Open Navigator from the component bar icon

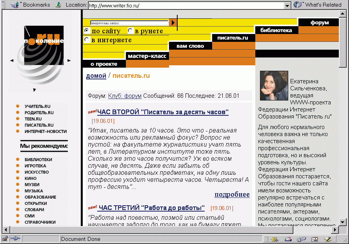274,239
